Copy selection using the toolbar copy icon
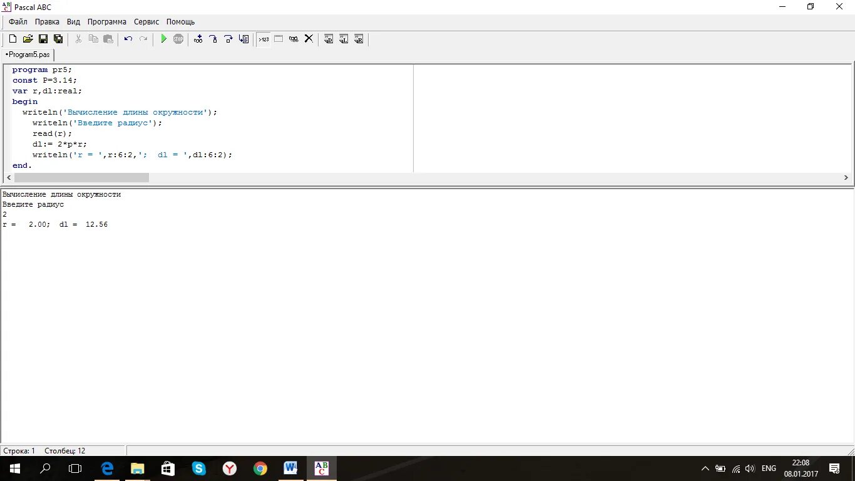The image size is (855, 481). pyautogui.click(x=93, y=39)
